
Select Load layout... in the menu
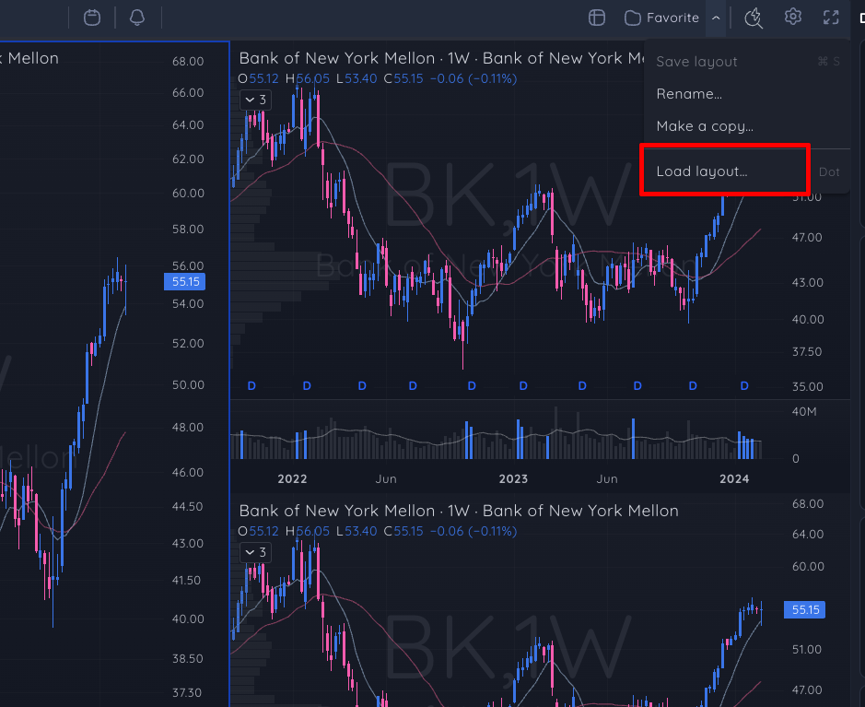747,171
